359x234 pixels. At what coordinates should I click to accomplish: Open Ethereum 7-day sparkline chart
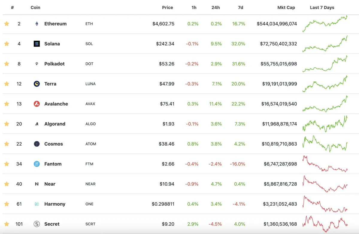(x=325, y=24)
